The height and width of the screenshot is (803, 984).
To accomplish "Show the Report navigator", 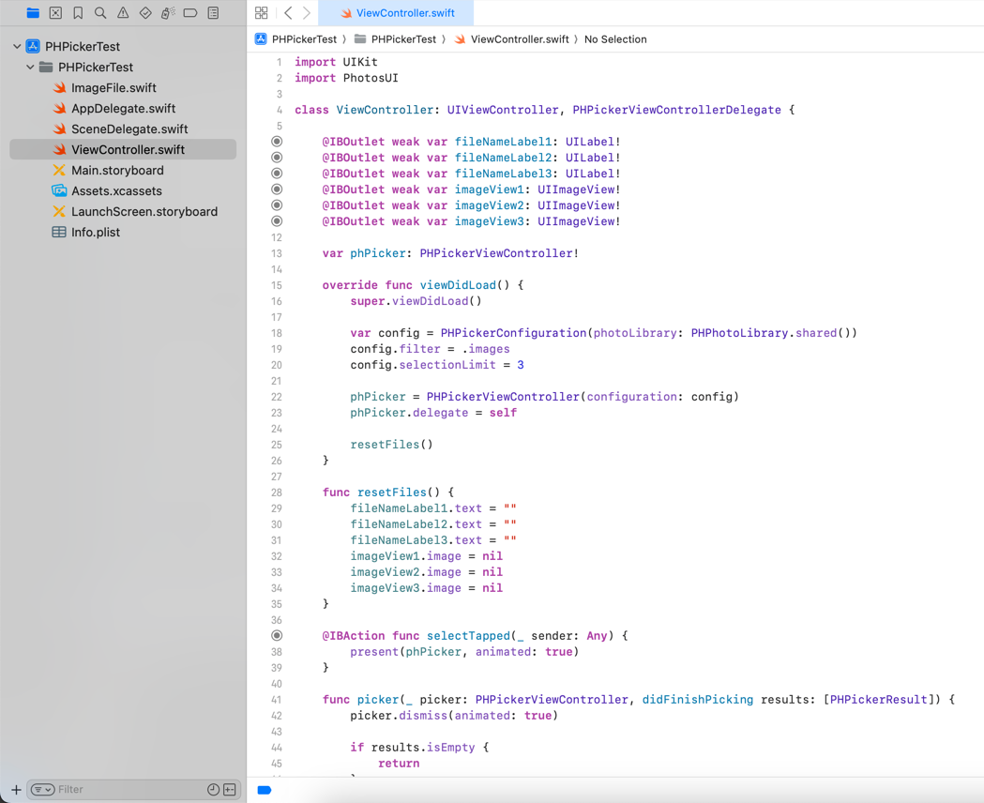I will [x=213, y=13].
